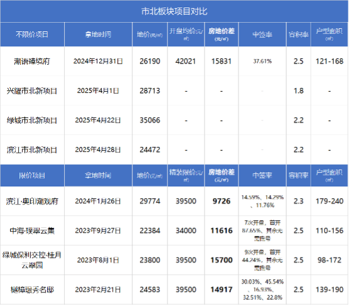Viewport: 349px width, 305px height.
Task: Select the 绿城保利交控·桂月云翠园 cell
Action: pos(32,260)
